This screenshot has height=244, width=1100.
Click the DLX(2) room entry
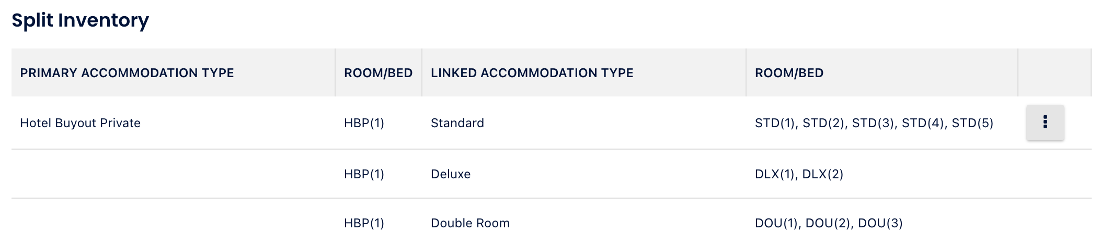point(823,174)
